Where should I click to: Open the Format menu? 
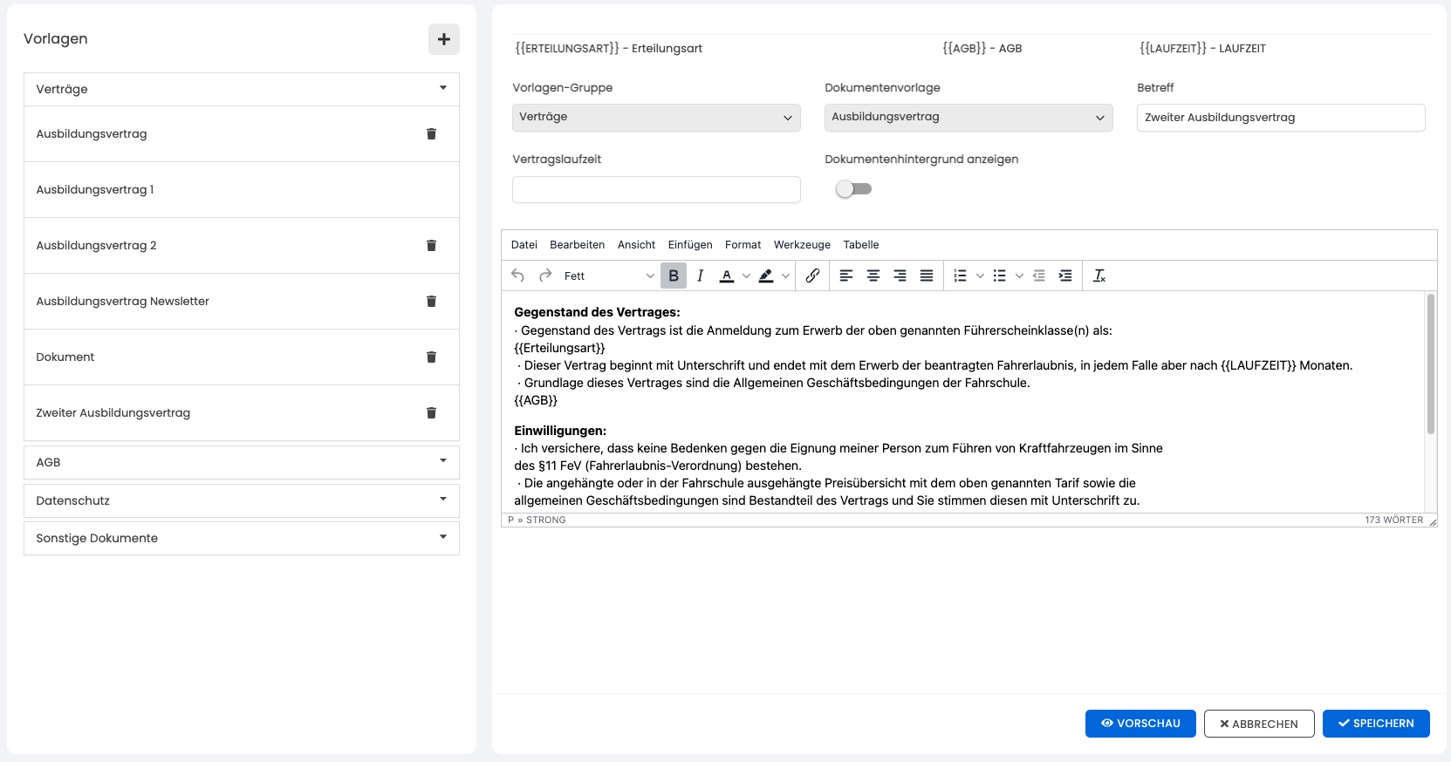(x=743, y=245)
